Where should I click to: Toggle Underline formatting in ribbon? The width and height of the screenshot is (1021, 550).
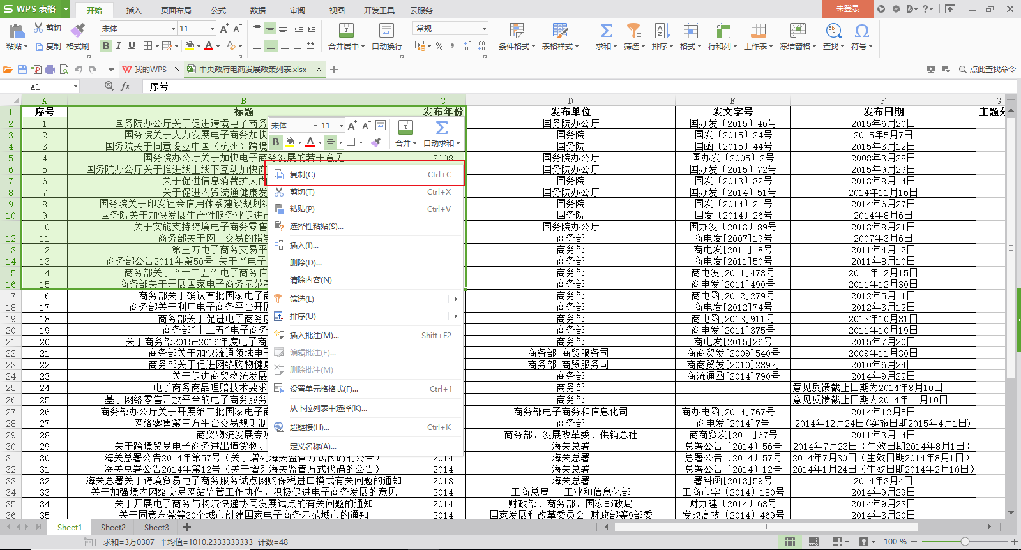[x=132, y=45]
